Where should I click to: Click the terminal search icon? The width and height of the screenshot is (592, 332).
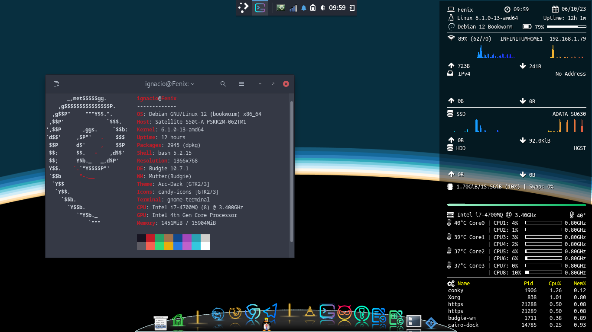pos(223,84)
